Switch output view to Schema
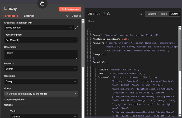Image resolution: width=182 pixels, height=118 pixels. [152, 14]
